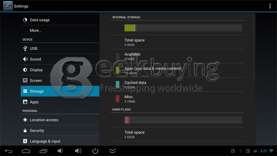Tap the hide navigation bar chevron

tap(112, 151)
